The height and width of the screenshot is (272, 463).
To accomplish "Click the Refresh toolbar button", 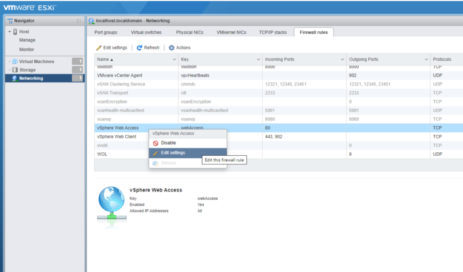I will tap(148, 48).
